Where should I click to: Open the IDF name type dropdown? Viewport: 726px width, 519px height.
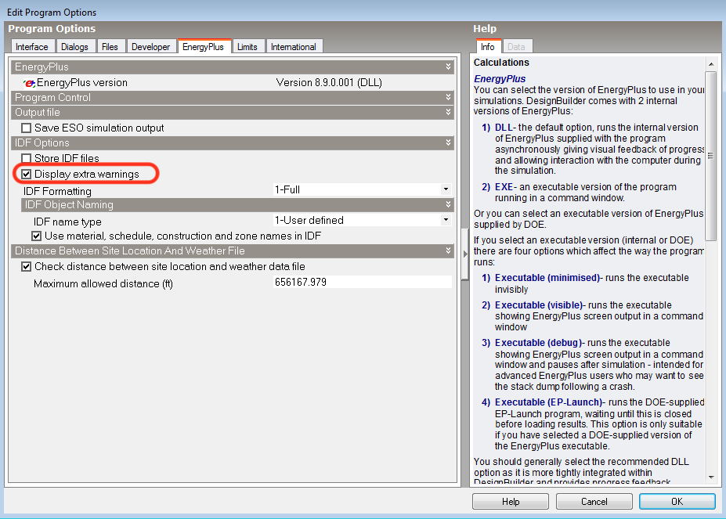click(x=446, y=220)
